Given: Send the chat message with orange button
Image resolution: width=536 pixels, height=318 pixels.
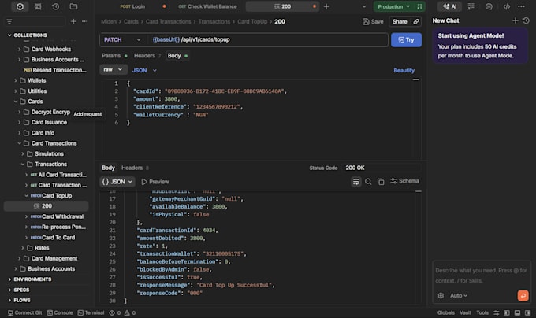Looking at the screenshot, I should (x=523, y=295).
